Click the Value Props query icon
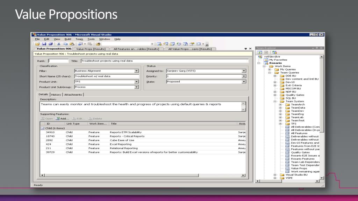 click(x=287, y=169)
